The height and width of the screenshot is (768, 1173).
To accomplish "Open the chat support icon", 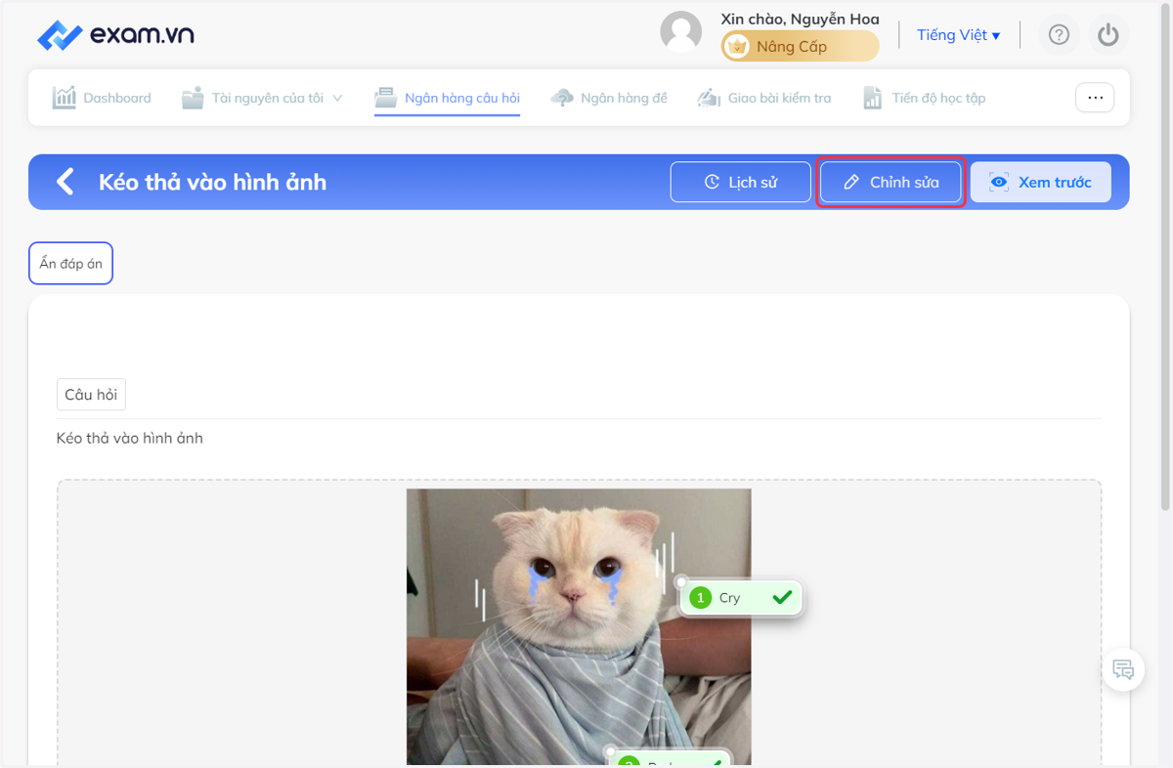I will [1123, 670].
